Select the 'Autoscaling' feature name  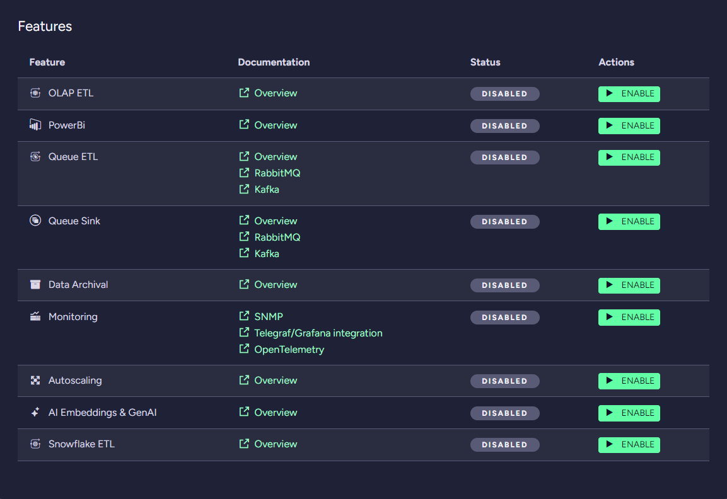coord(75,381)
